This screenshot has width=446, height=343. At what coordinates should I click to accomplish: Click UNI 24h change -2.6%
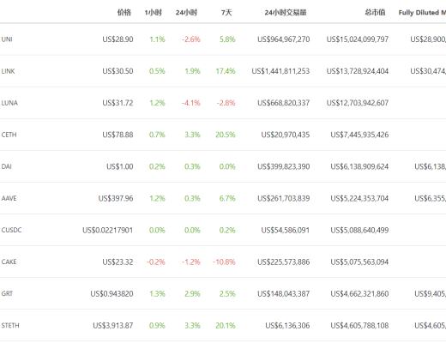pos(191,39)
